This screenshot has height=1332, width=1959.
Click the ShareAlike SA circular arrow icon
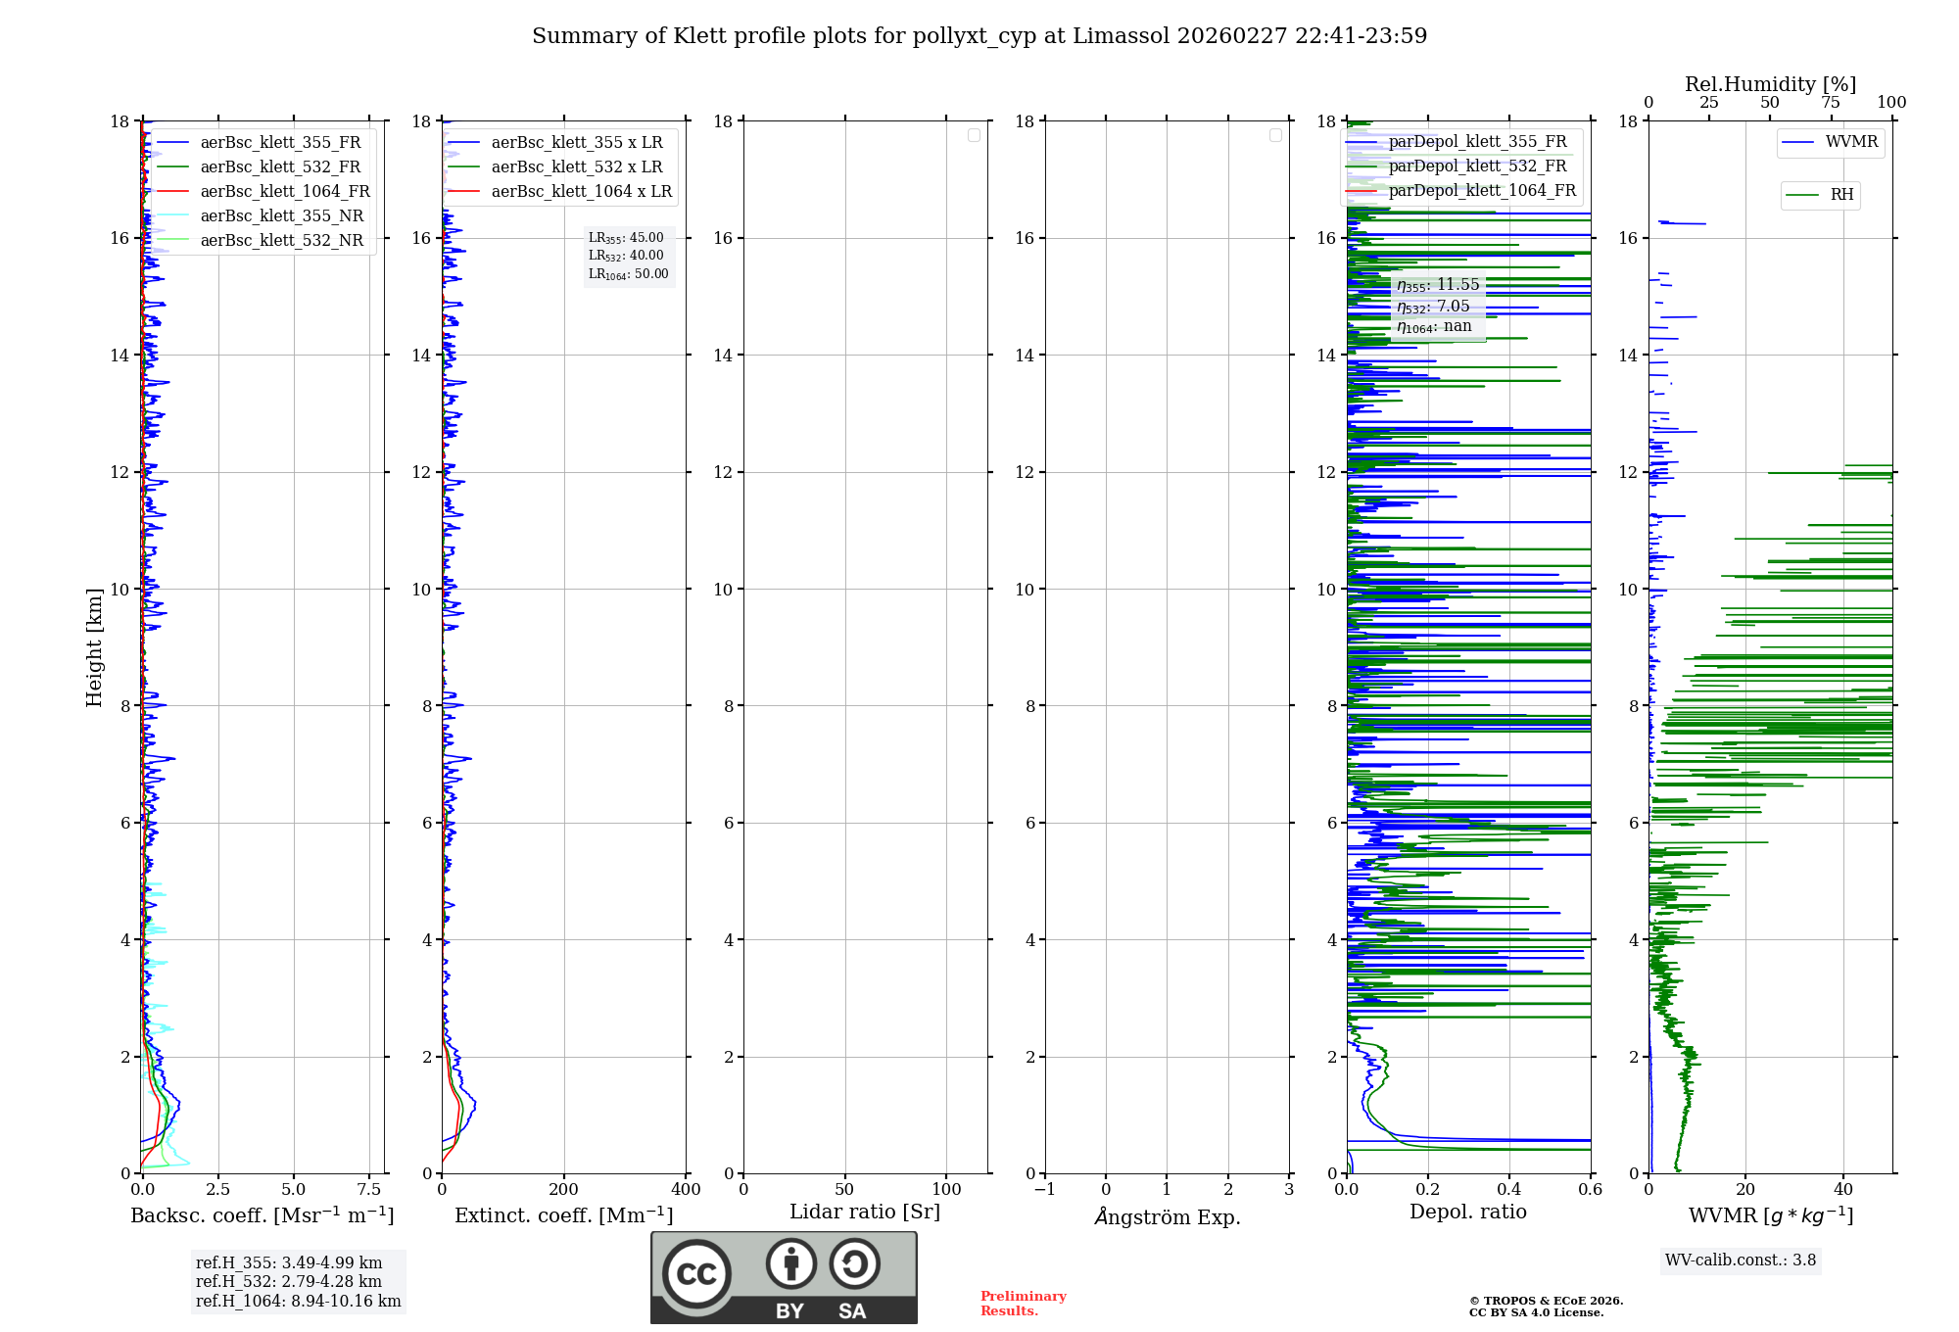click(854, 1263)
